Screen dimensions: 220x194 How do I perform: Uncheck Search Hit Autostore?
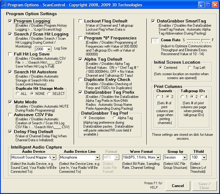tap(10, 72)
